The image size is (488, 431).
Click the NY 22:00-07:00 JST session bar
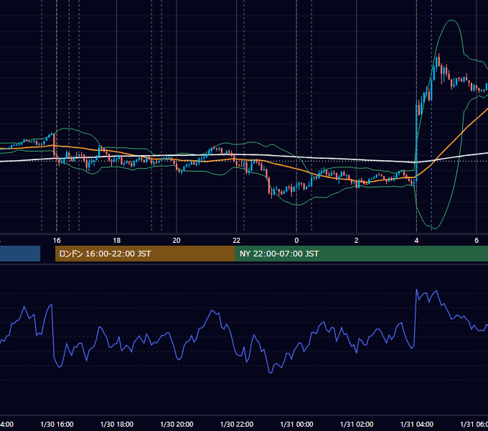(x=361, y=254)
